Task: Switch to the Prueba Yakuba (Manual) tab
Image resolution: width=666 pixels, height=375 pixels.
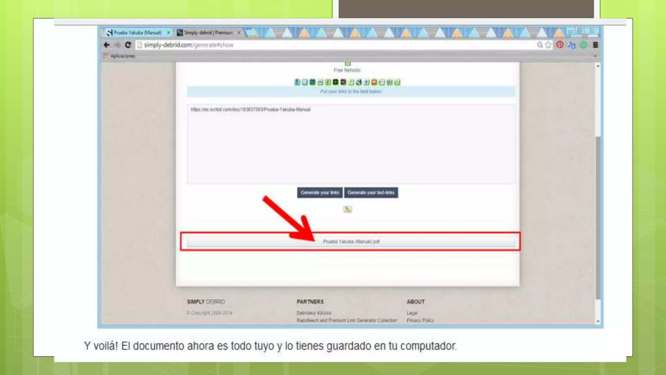Action: point(137,33)
